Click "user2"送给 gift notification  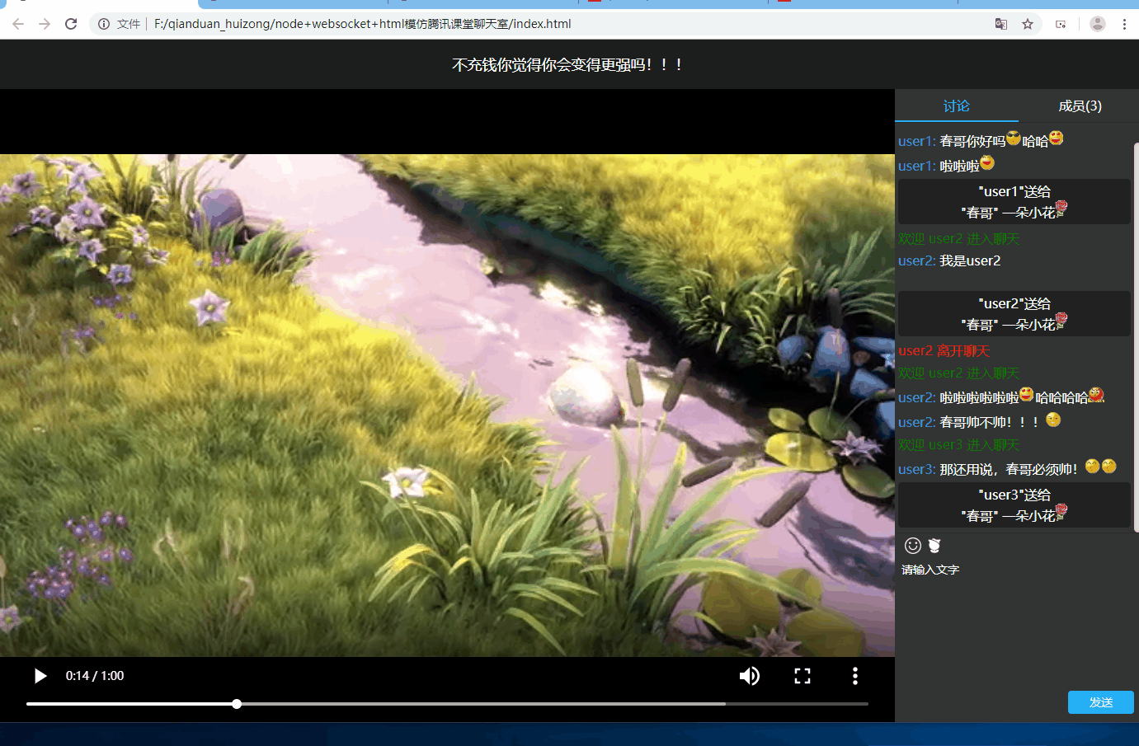tap(1014, 314)
